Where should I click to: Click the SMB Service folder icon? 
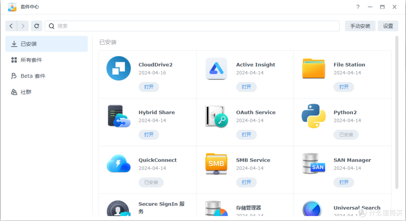click(x=216, y=164)
